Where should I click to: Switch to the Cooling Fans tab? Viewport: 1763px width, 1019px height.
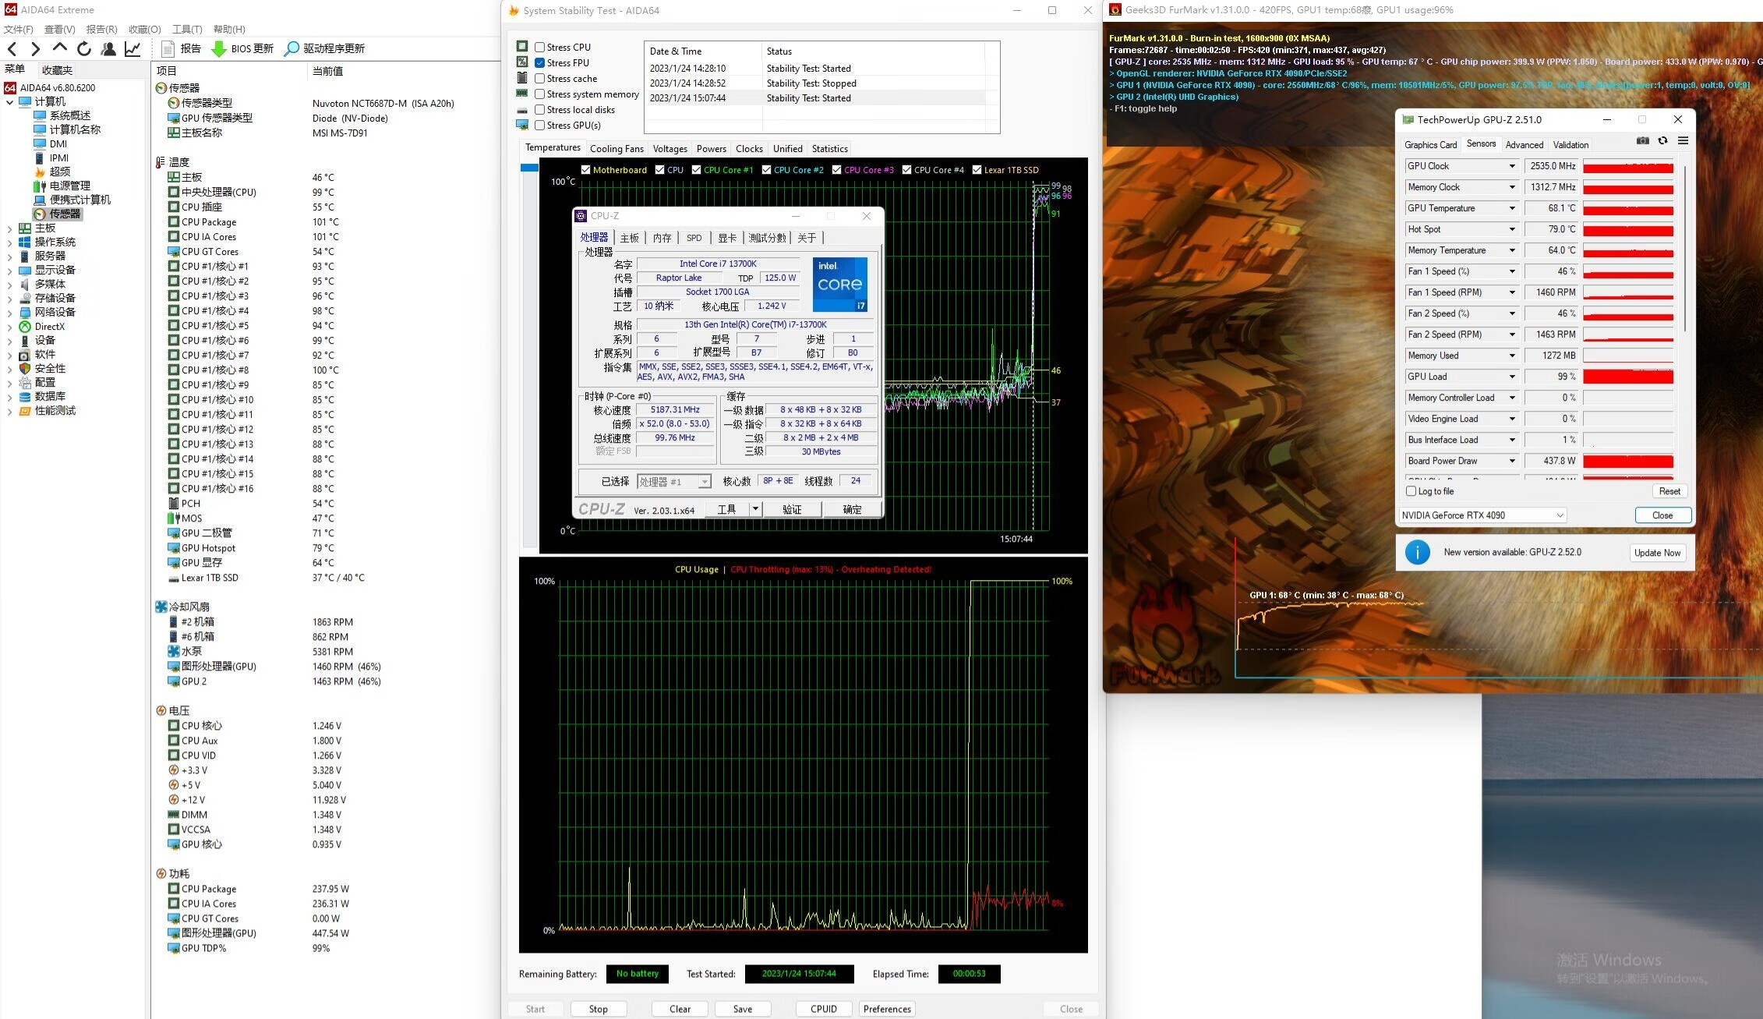tap(617, 149)
